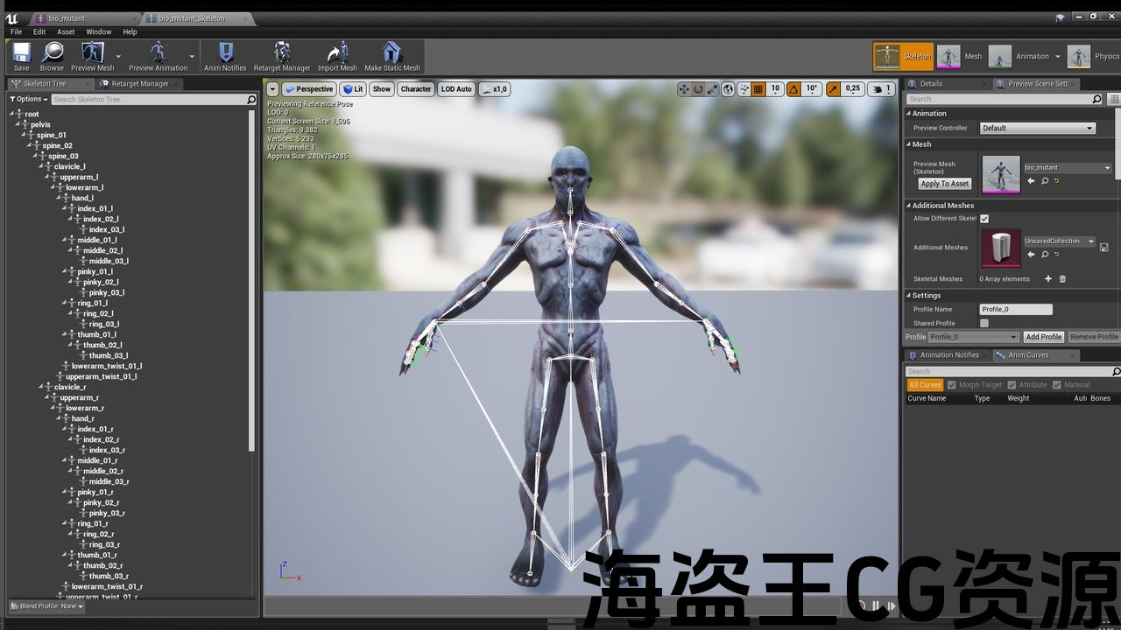This screenshot has height=630, width=1121.
Task: Click the Anim Notifies toolbar icon
Action: click(225, 55)
